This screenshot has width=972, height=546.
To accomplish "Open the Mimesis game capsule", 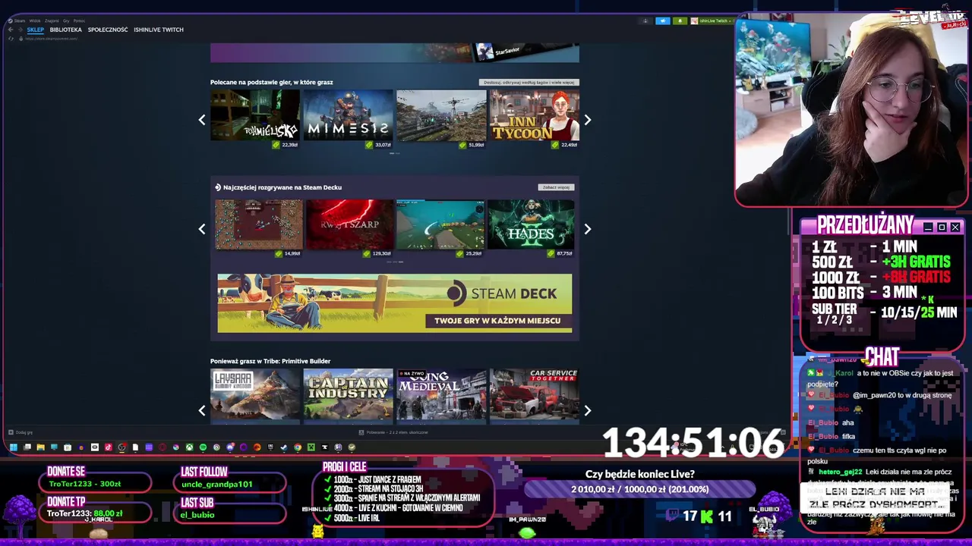I will click(x=348, y=115).
